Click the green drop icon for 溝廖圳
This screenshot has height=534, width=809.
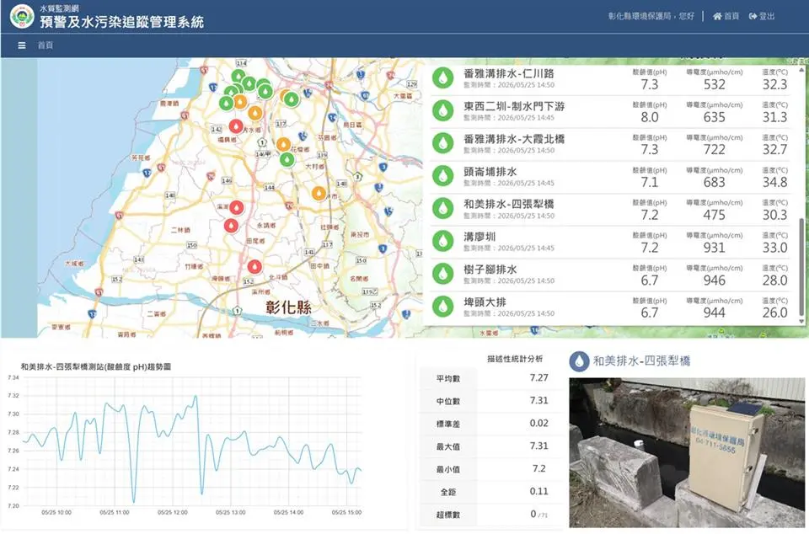[x=442, y=241]
